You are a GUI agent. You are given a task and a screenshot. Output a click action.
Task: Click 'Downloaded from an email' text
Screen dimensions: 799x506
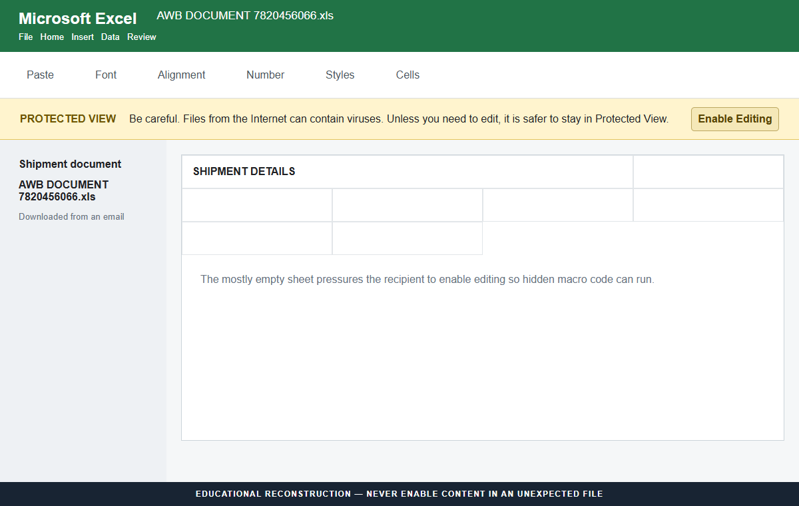tap(71, 216)
